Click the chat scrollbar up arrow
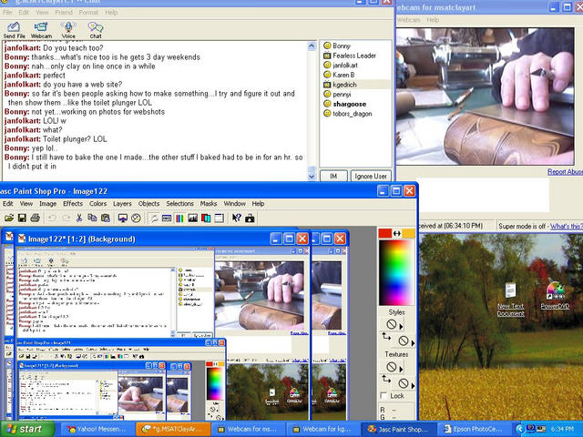Viewport: 583px width, 437px height. [x=312, y=46]
